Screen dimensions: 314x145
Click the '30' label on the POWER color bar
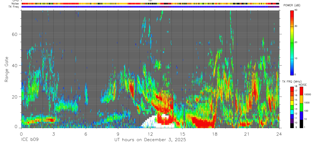tap(296, 26)
